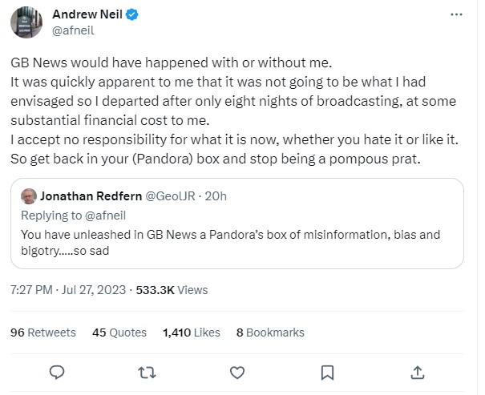Go to the @afneil handle under the name

(x=74, y=30)
